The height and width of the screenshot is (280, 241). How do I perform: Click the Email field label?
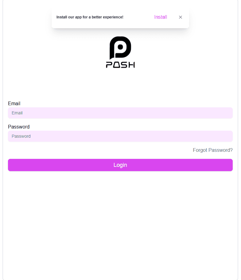coord(14,103)
